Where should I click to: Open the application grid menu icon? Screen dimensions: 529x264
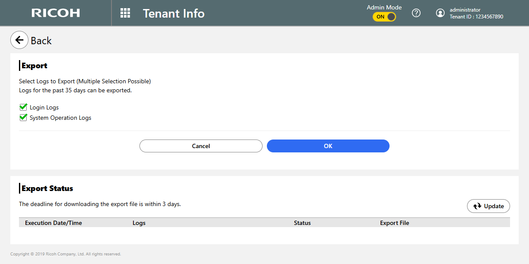125,13
